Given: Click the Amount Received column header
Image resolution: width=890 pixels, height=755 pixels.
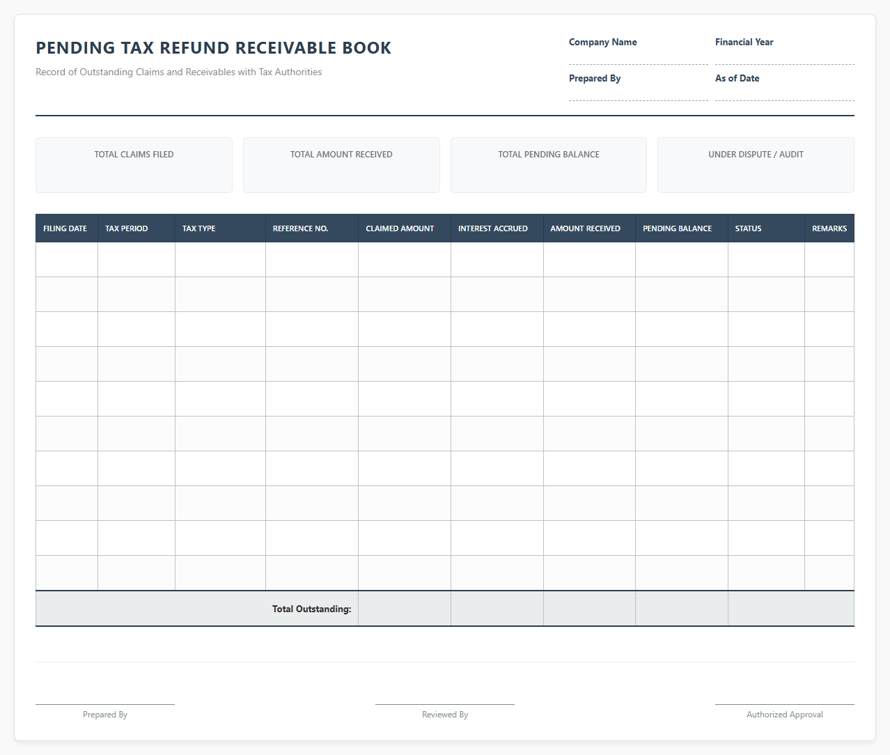Looking at the screenshot, I should [x=589, y=228].
